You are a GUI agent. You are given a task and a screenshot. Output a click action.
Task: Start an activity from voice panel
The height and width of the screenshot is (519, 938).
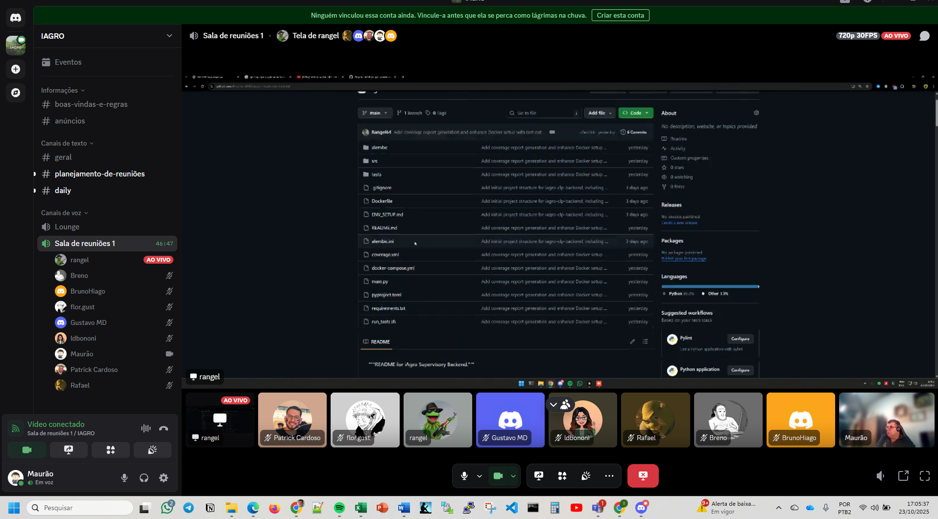pos(111,449)
